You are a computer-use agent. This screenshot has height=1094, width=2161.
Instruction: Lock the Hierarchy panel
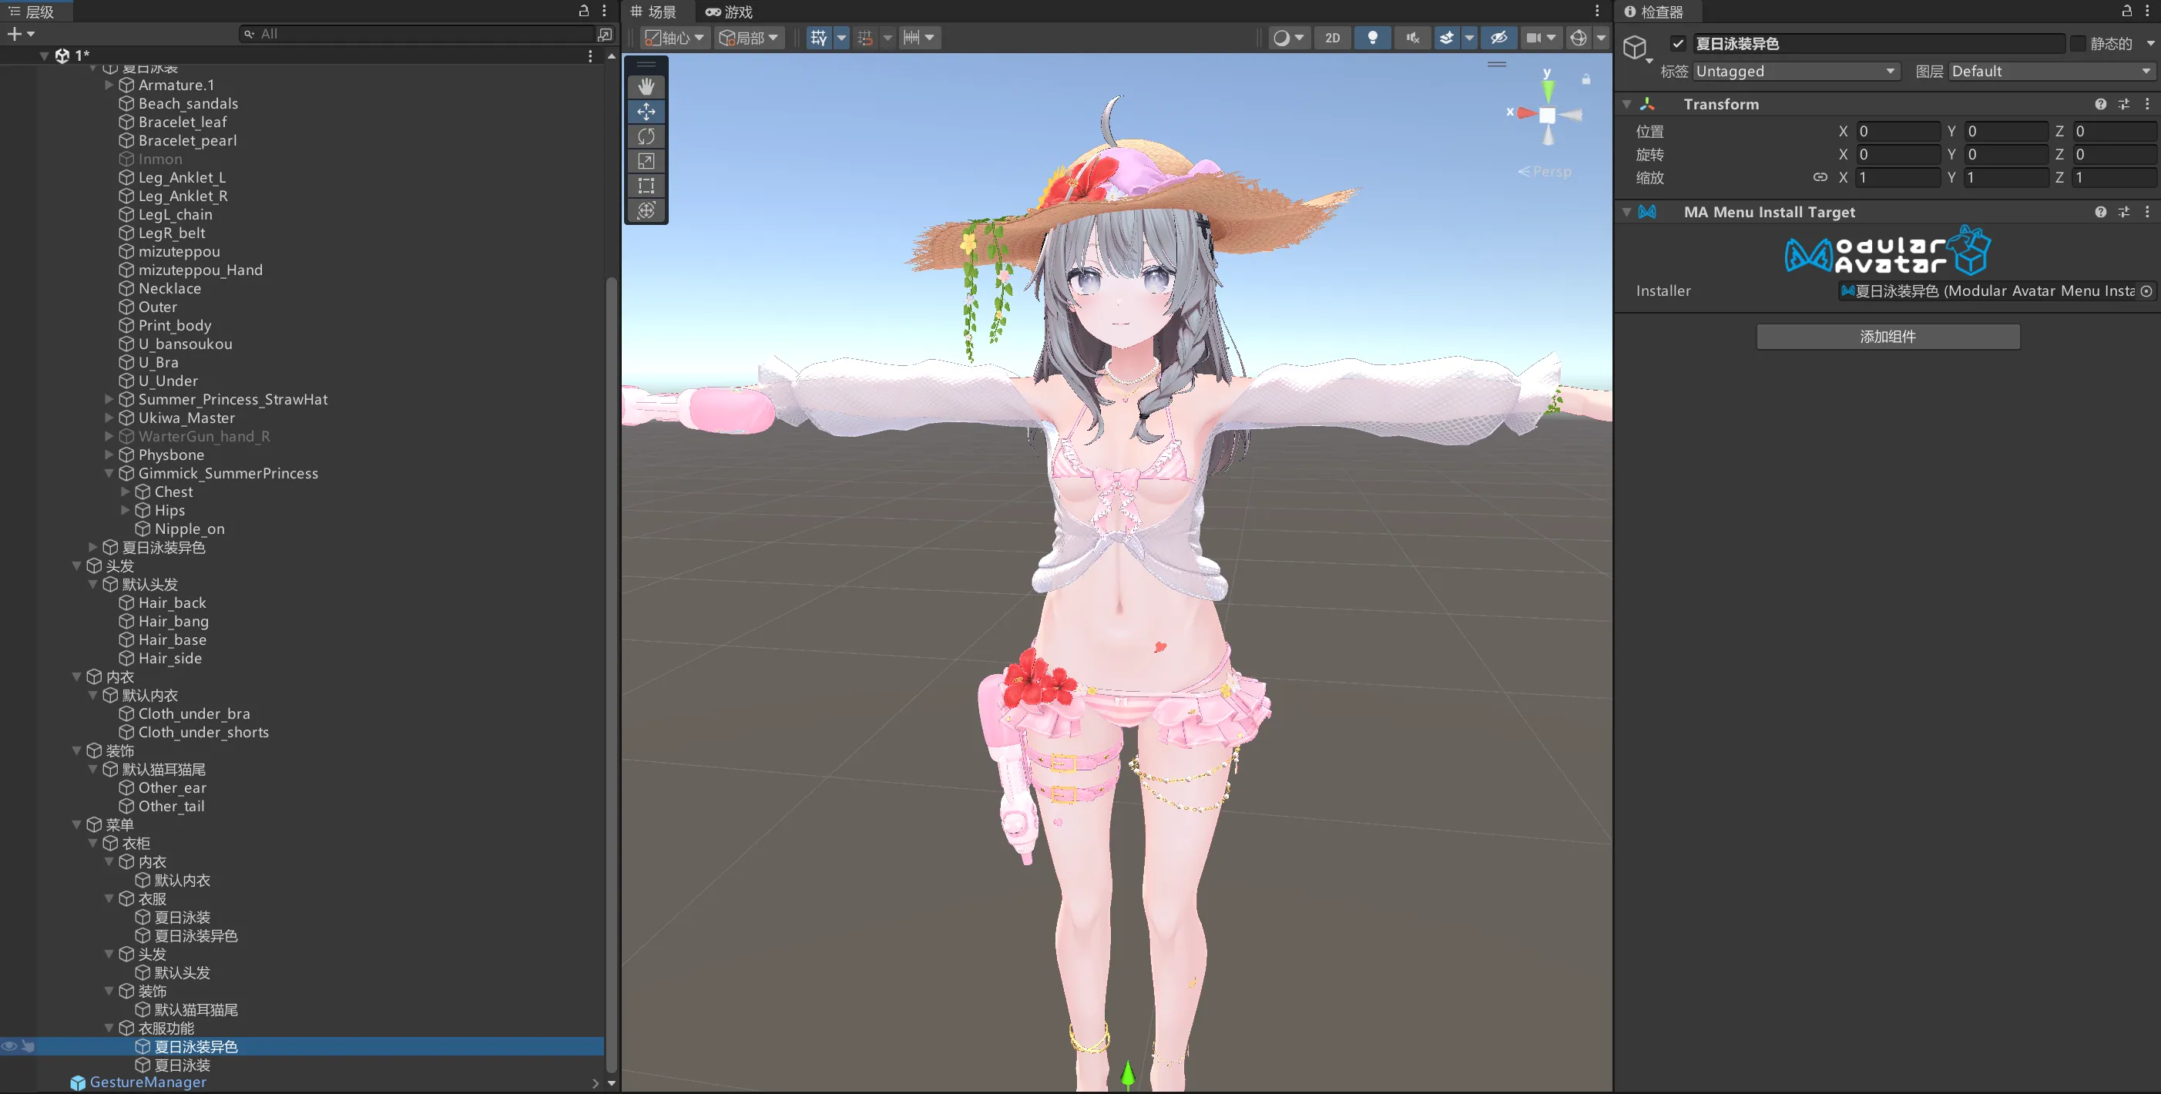[584, 11]
